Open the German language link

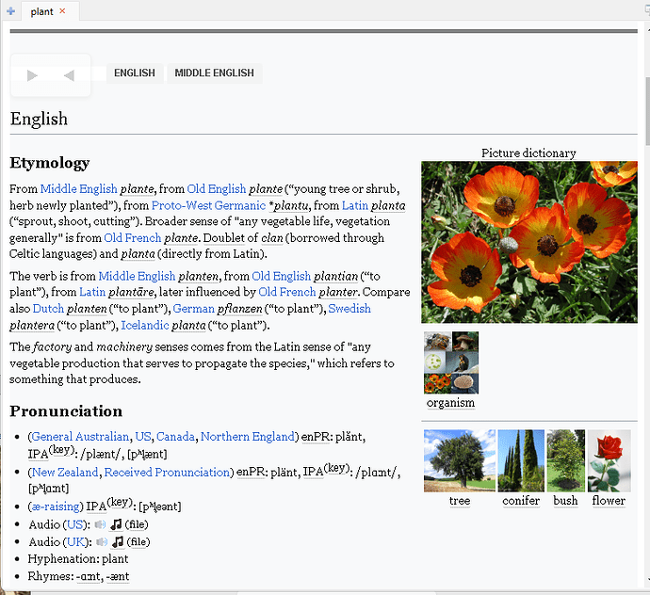coord(194,309)
